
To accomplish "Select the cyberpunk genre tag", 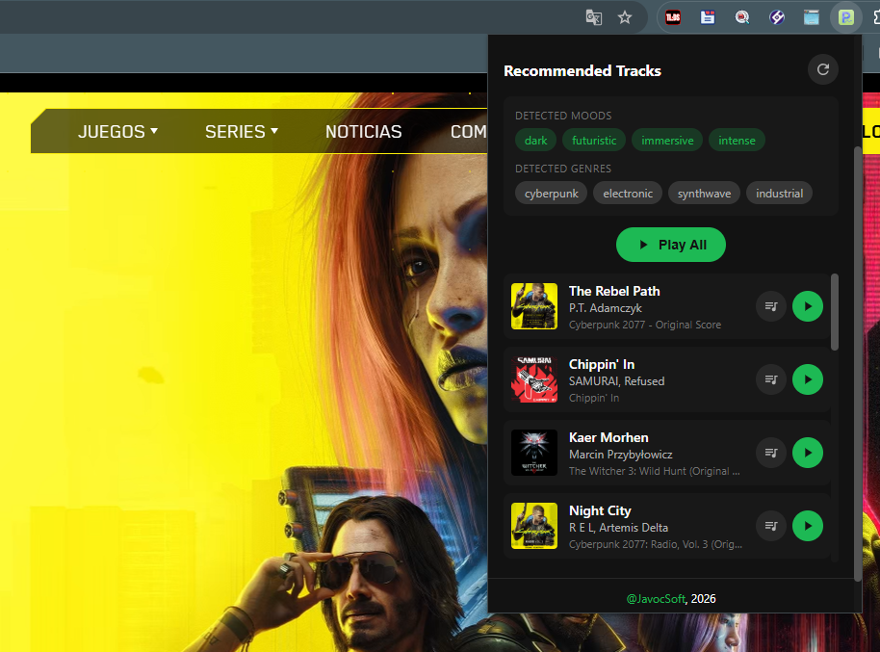I will click(x=551, y=194).
